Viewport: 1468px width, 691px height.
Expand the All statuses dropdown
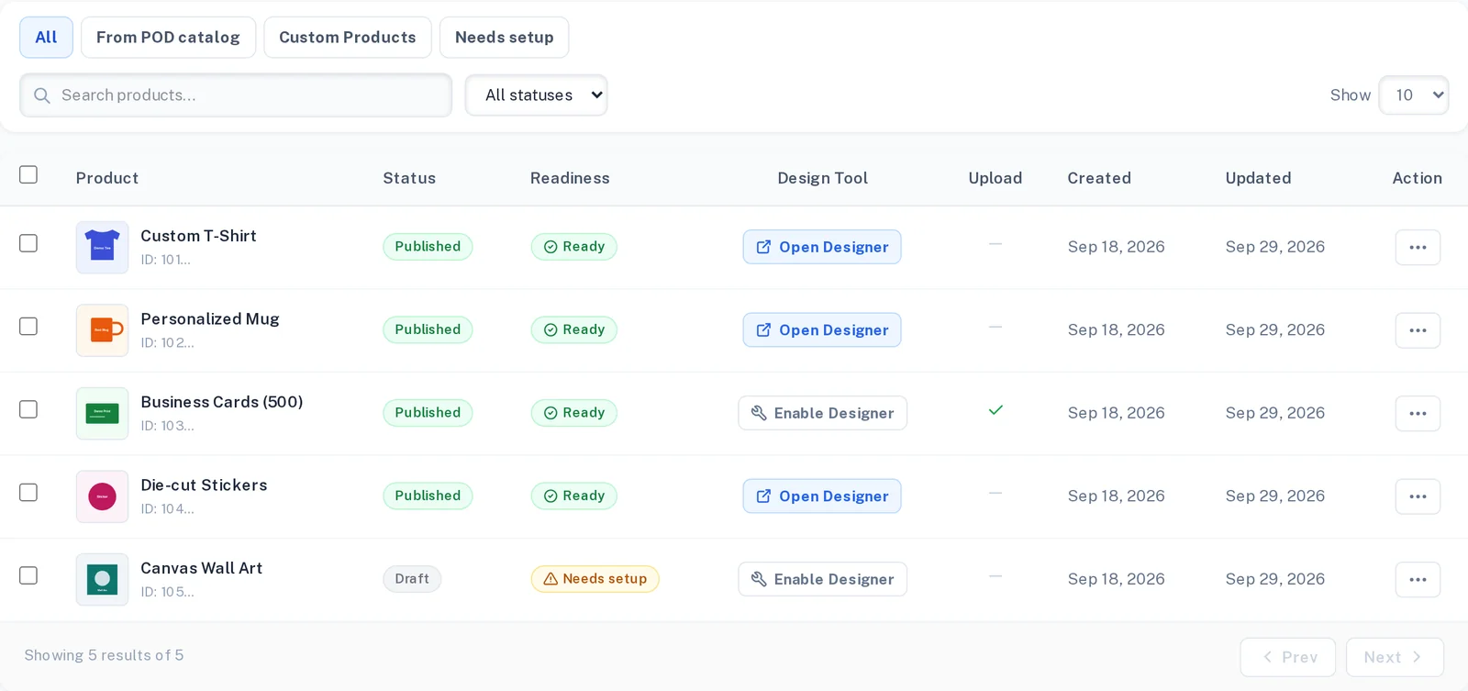537,95
